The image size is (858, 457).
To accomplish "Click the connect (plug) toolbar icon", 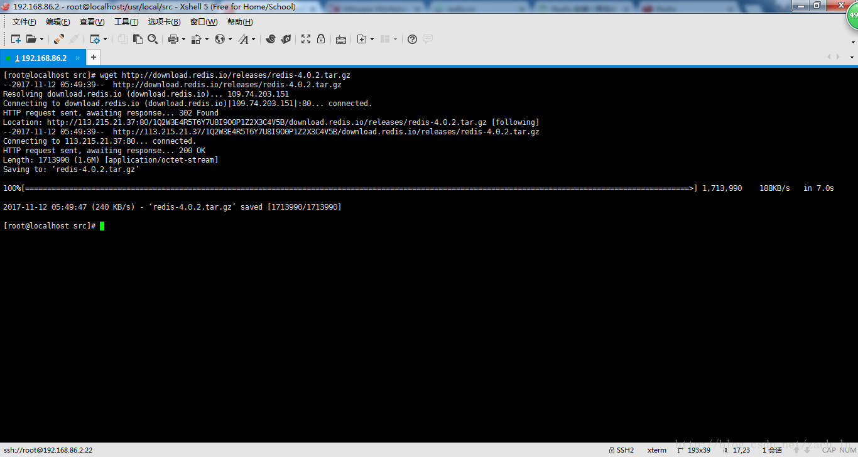I will click(58, 39).
